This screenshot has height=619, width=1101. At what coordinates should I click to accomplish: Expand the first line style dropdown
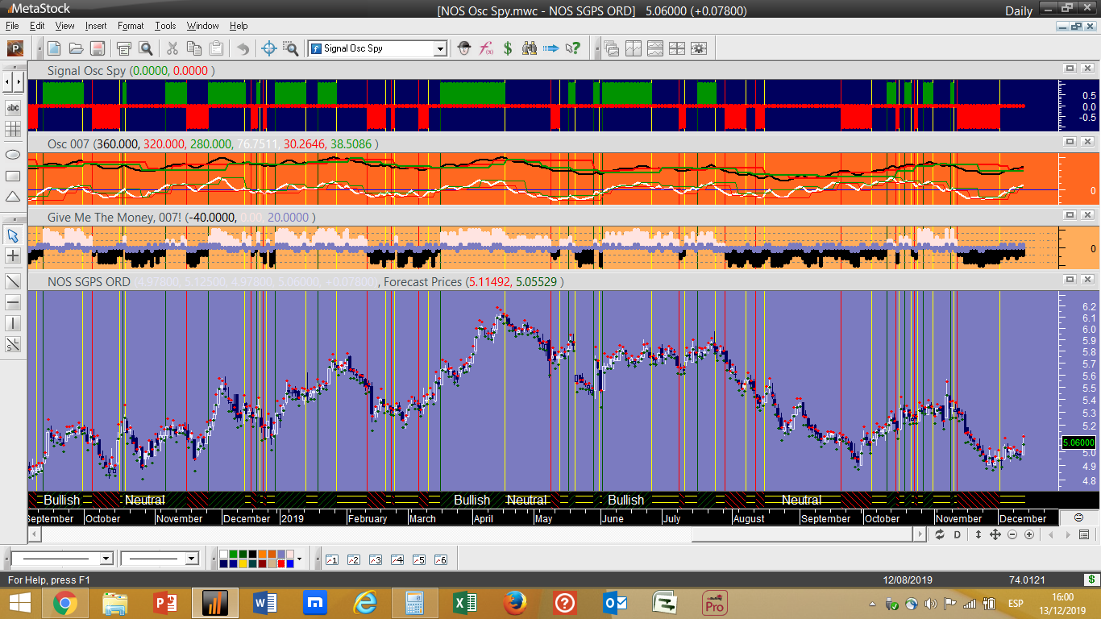[106, 559]
